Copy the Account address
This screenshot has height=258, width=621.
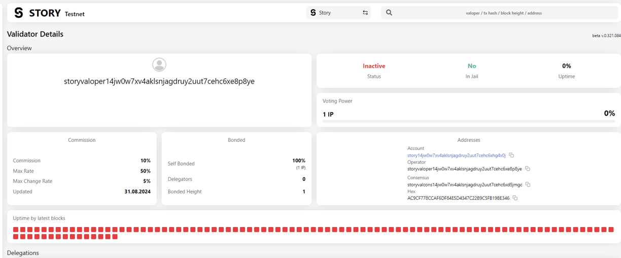coord(511,155)
